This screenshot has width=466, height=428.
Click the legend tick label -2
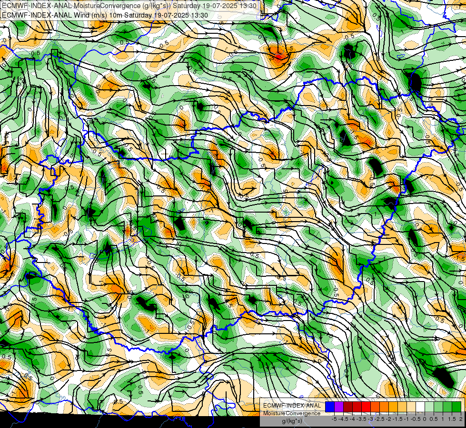click(x=388, y=419)
